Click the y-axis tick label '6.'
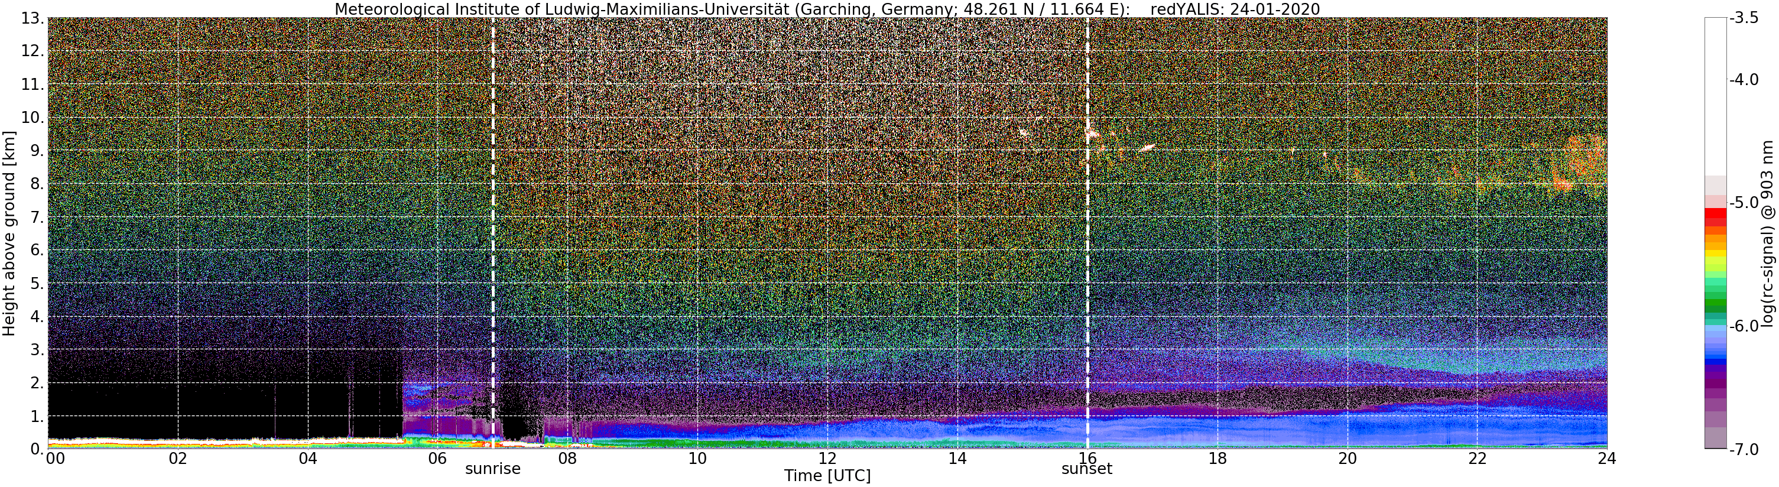Viewport: 1779px width, 487px height. click(x=37, y=250)
